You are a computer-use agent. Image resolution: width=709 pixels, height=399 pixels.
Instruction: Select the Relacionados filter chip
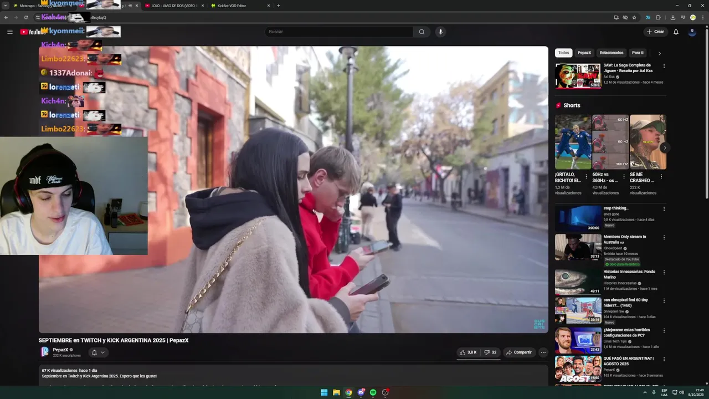click(x=612, y=53)
